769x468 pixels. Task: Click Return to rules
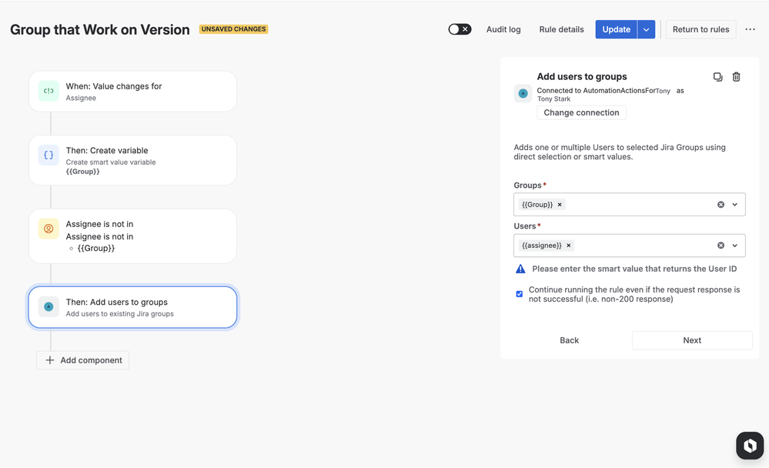pyautogui.click(x=700, y=29)
